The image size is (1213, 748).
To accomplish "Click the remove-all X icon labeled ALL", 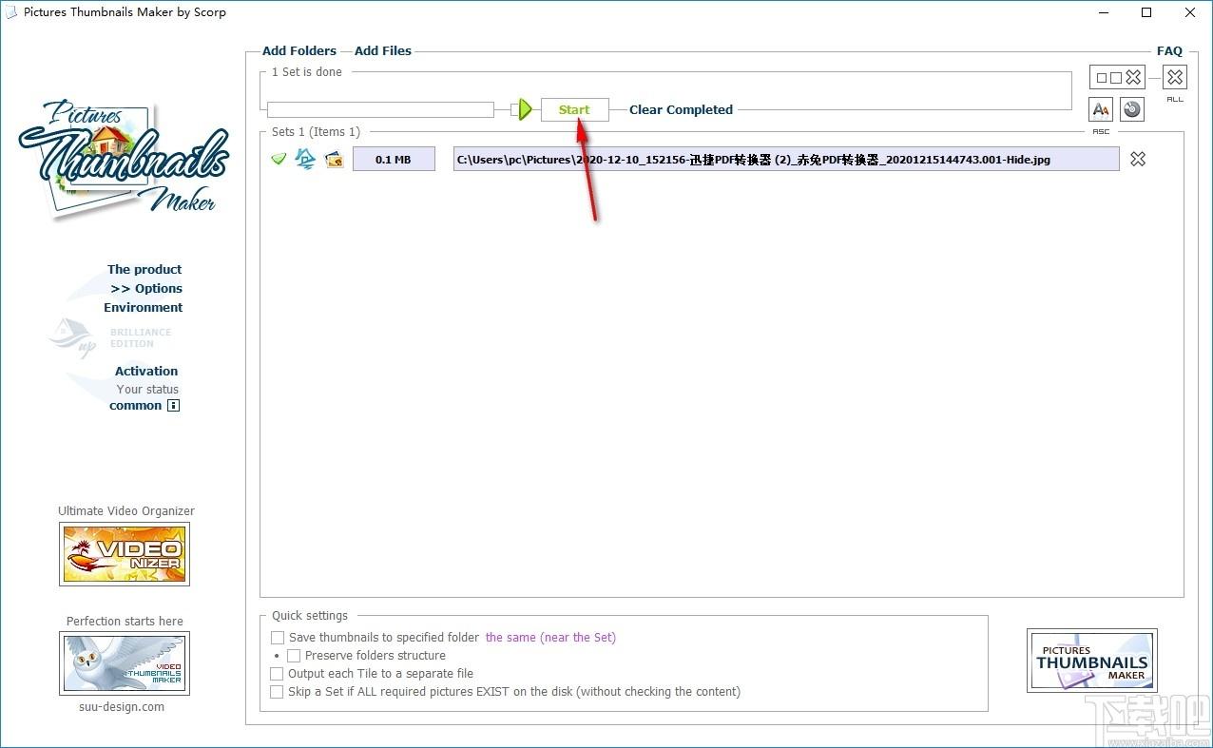I will (1175, 78).
